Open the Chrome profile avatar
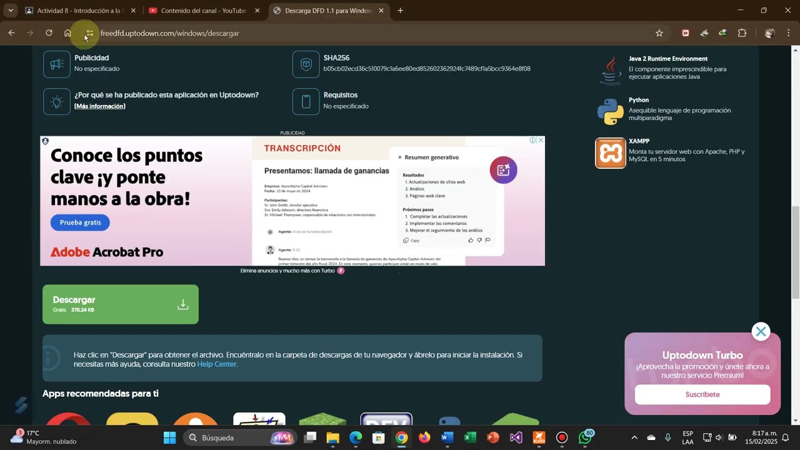The width and height of the screenshot is (800, 450). tap(770, 33)
